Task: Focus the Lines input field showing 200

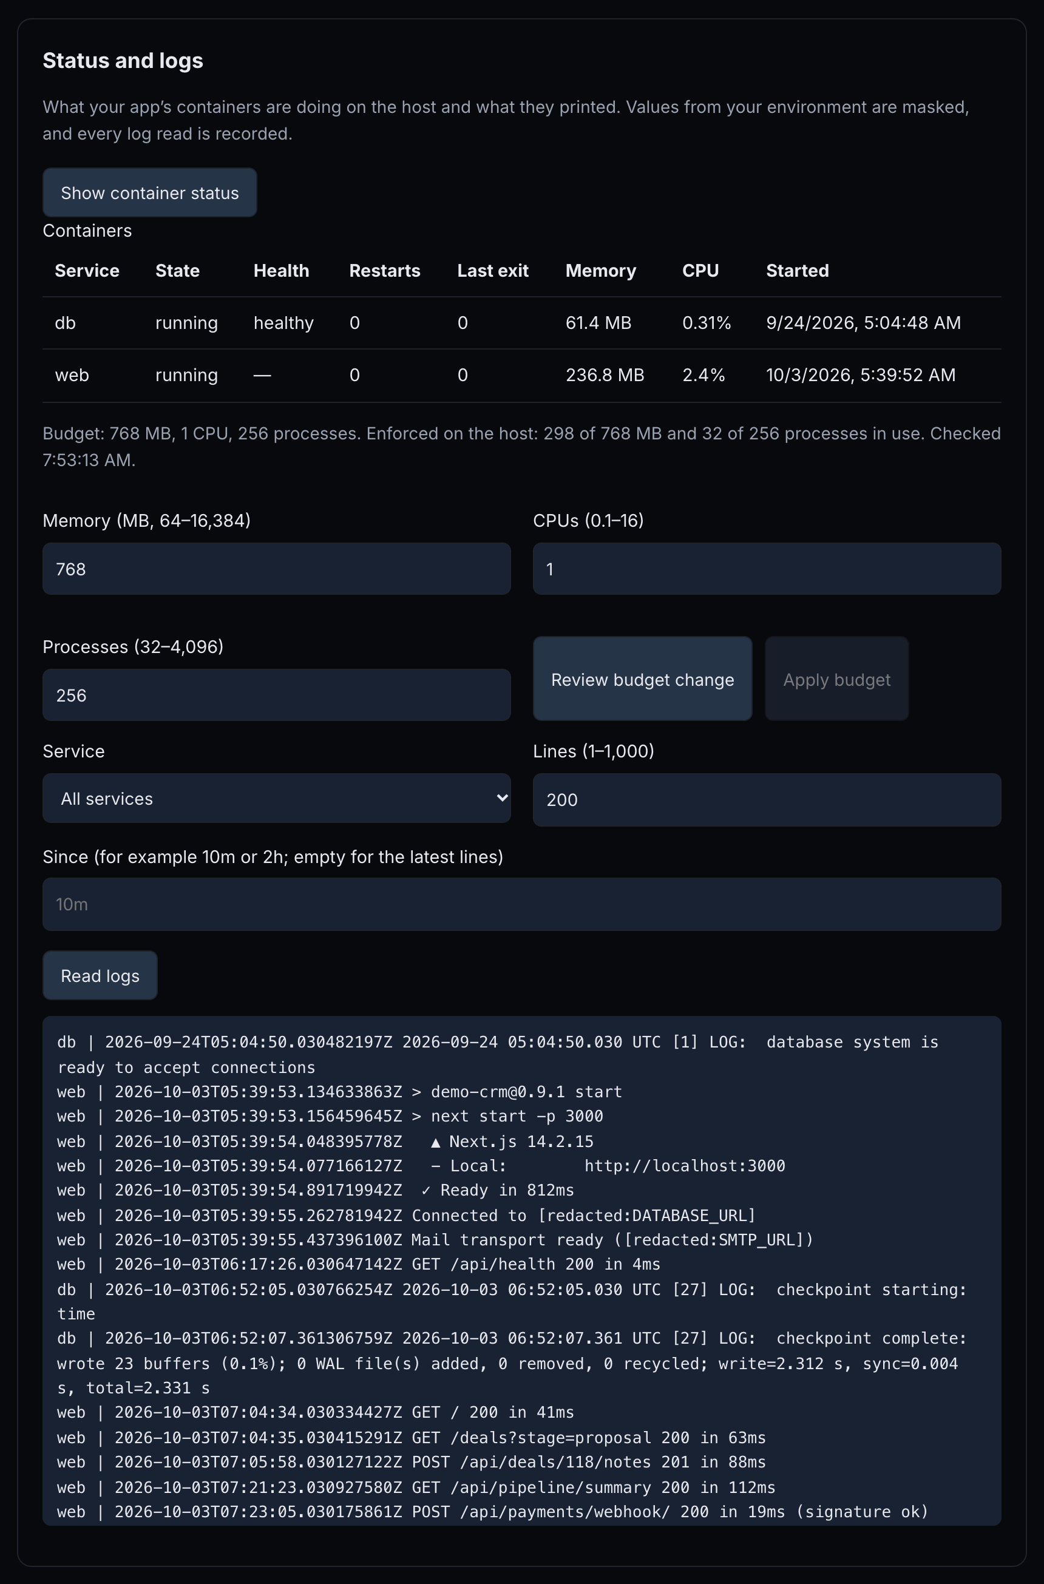Action: click(767, 800)
